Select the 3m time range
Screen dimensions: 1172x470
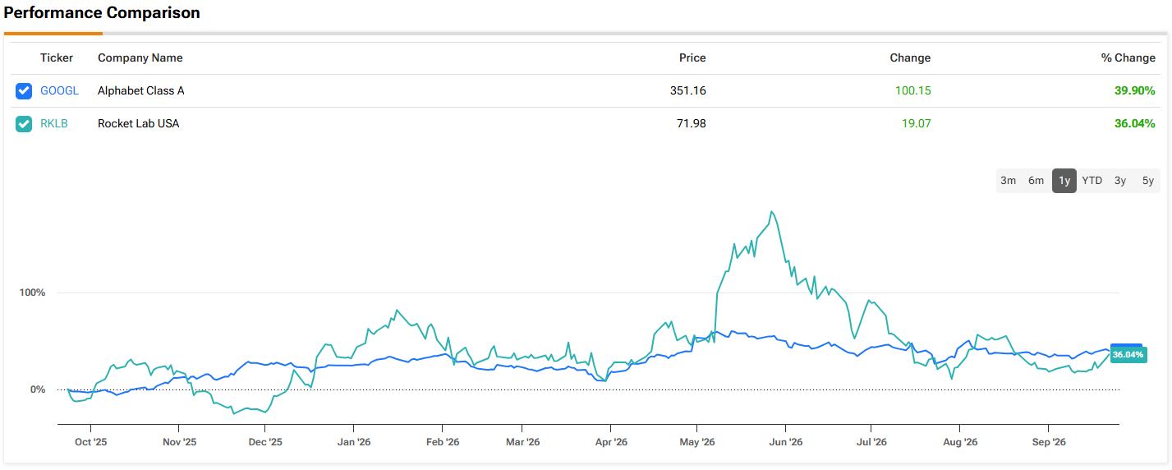[x=1009, y=181]
